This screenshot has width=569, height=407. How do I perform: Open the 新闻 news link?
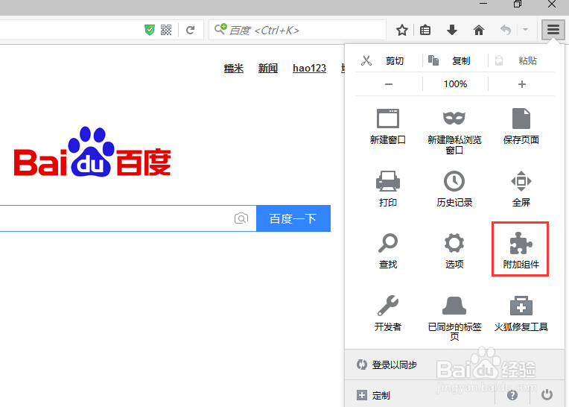click(x=268, y=69)
